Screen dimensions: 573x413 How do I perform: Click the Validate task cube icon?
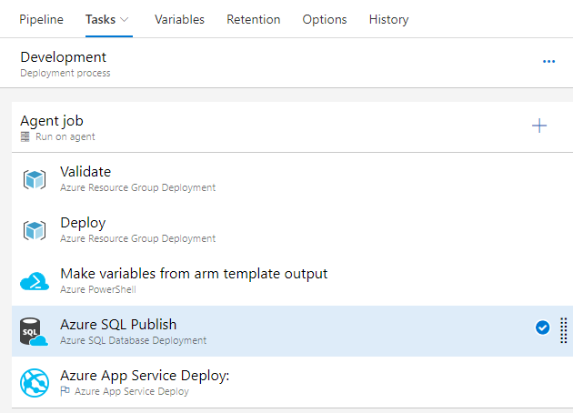(x=35, y=179)
